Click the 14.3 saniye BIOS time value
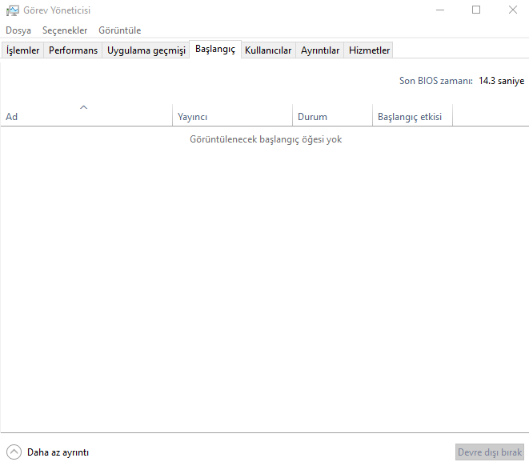The width and height of the screenshot is (529, 470). 501,81
